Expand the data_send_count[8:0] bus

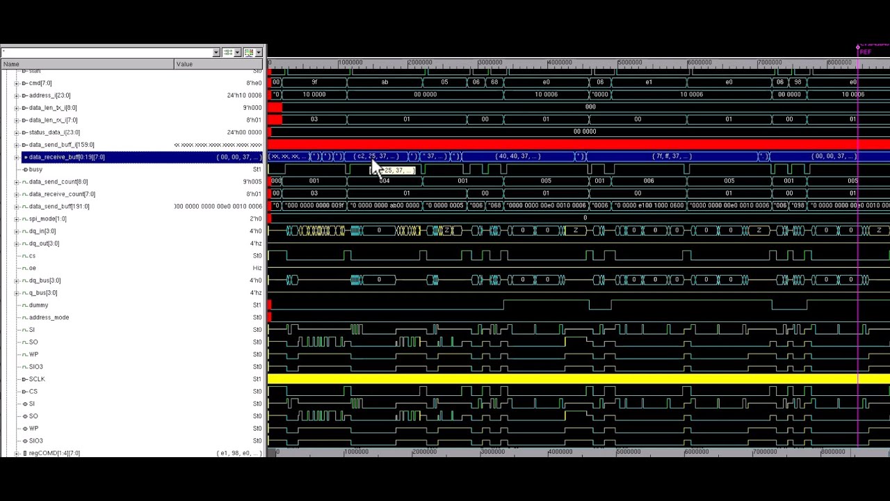[x=17, y=182]
